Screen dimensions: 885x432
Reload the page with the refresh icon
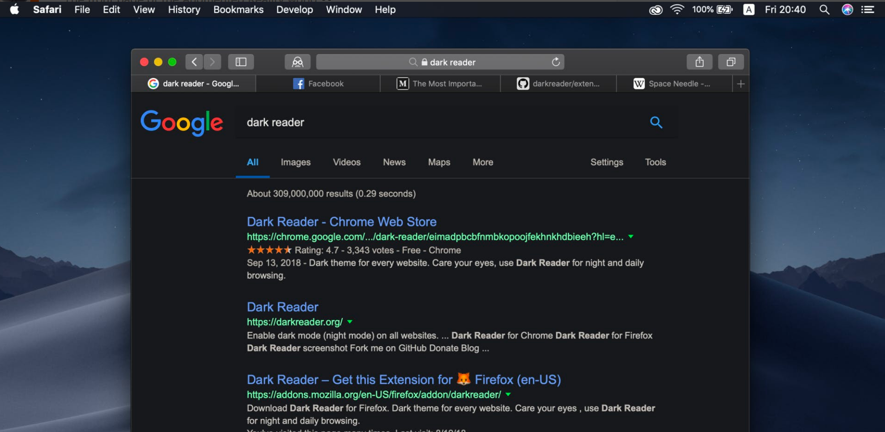point(556,62)
